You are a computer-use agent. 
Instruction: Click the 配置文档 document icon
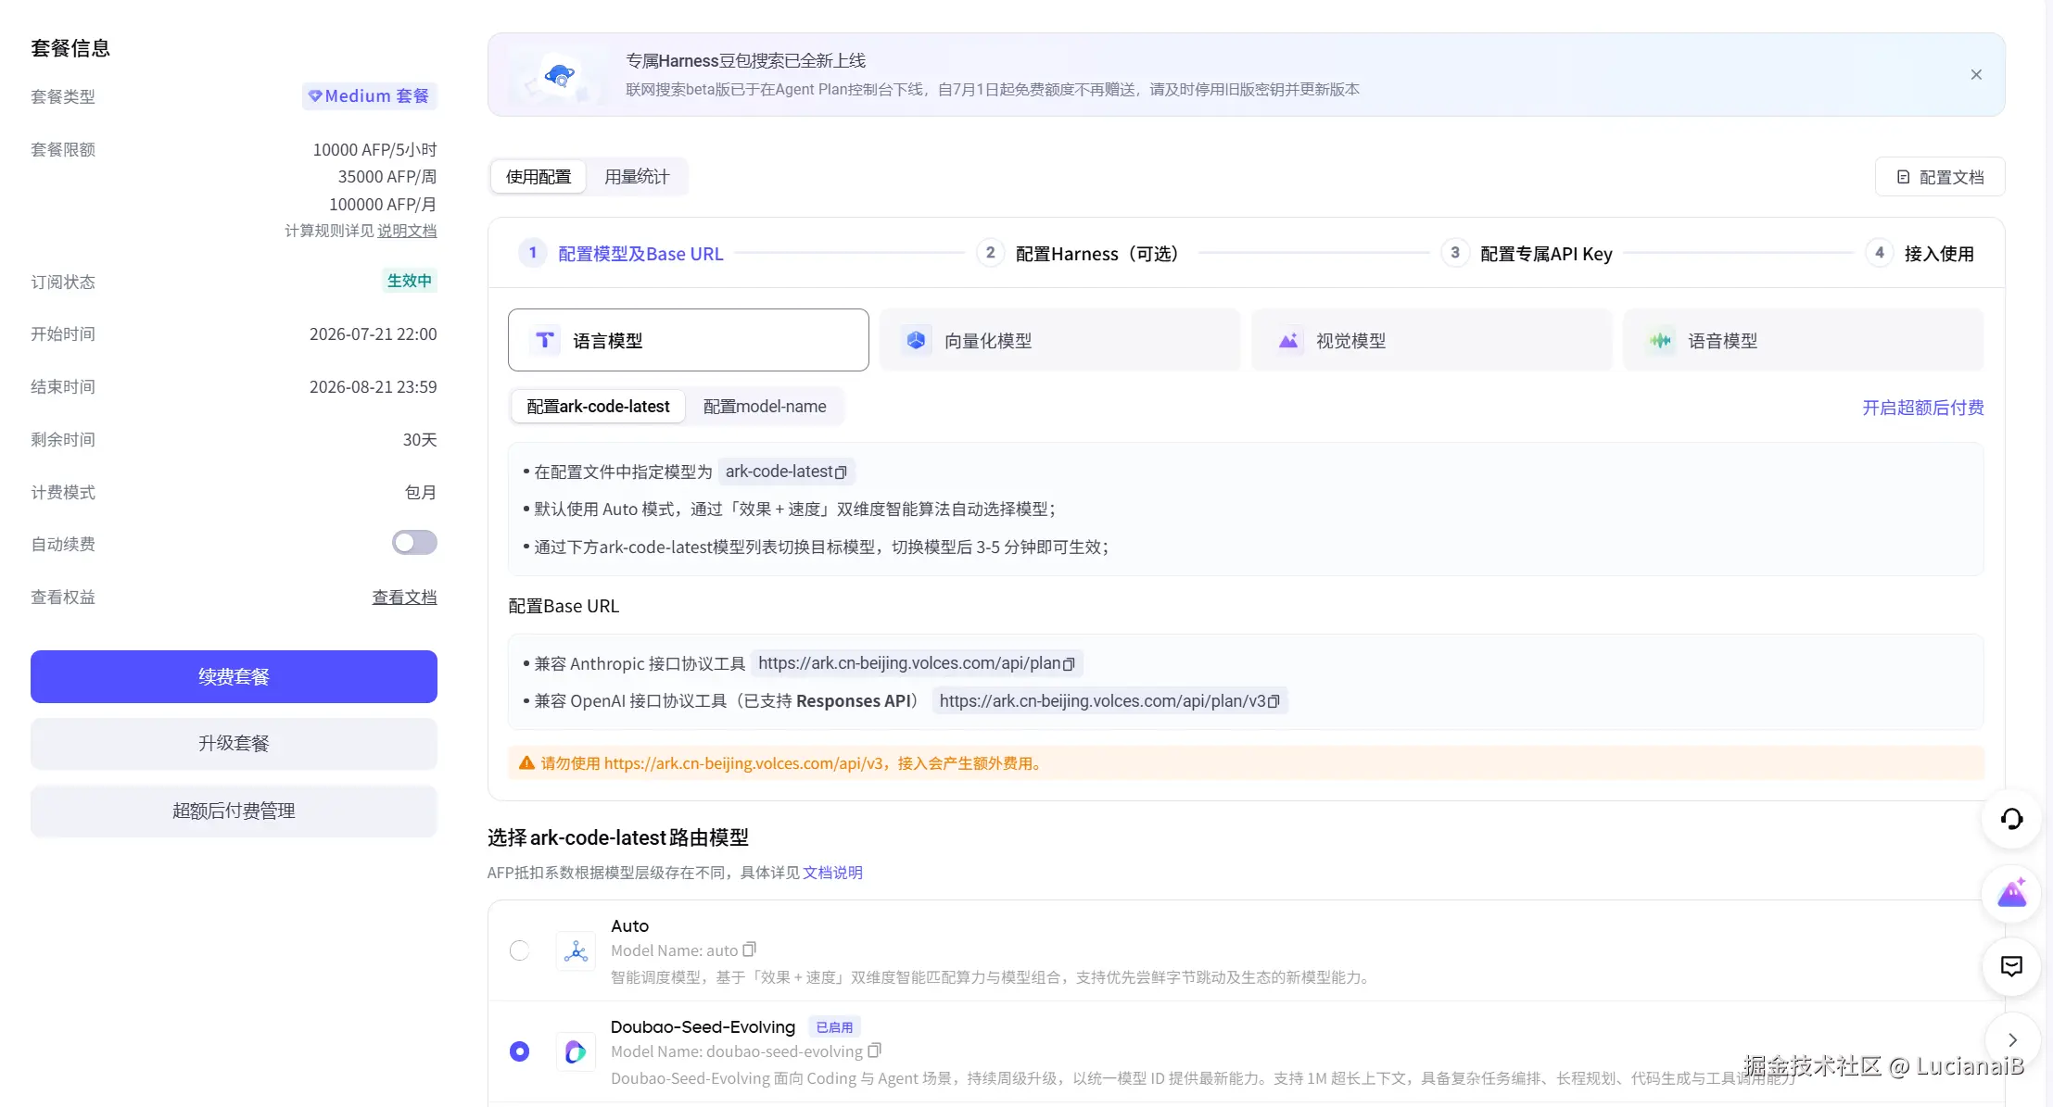[1903, 177]
